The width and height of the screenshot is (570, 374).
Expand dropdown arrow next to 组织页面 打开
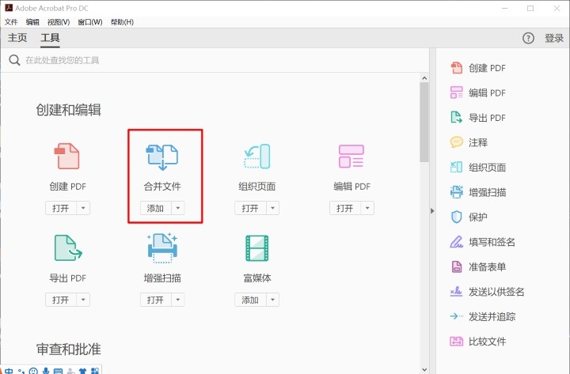tap(272, 208)
